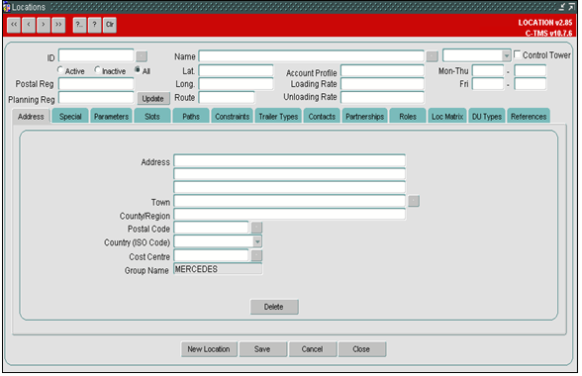Image resolution: width=582 pixels, height=376 pixels.
Task: Click the Postal Code input field
Action: click(211, 228)
